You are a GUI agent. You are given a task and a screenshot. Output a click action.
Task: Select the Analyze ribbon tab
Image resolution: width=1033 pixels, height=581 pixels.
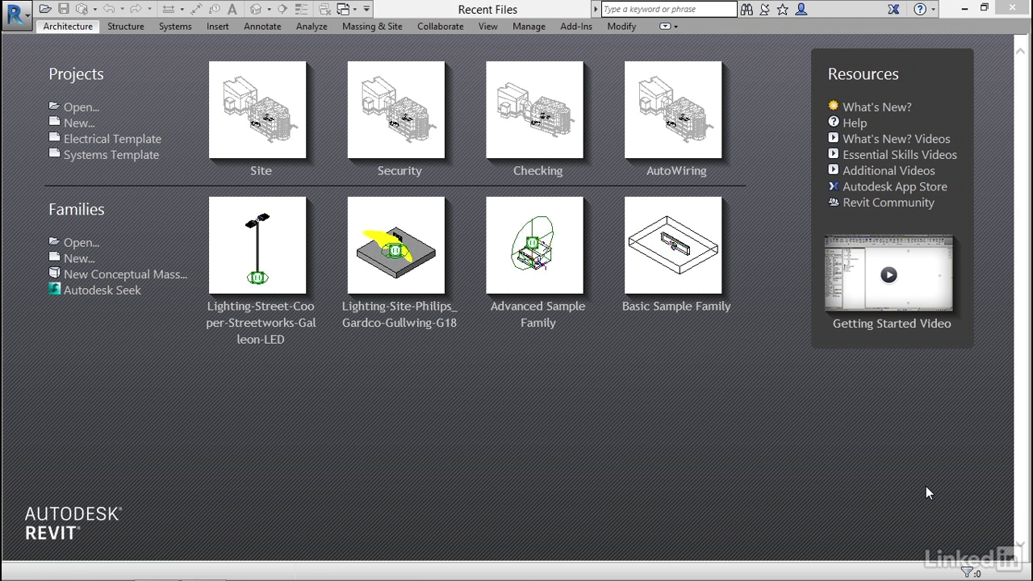(312, 27)
